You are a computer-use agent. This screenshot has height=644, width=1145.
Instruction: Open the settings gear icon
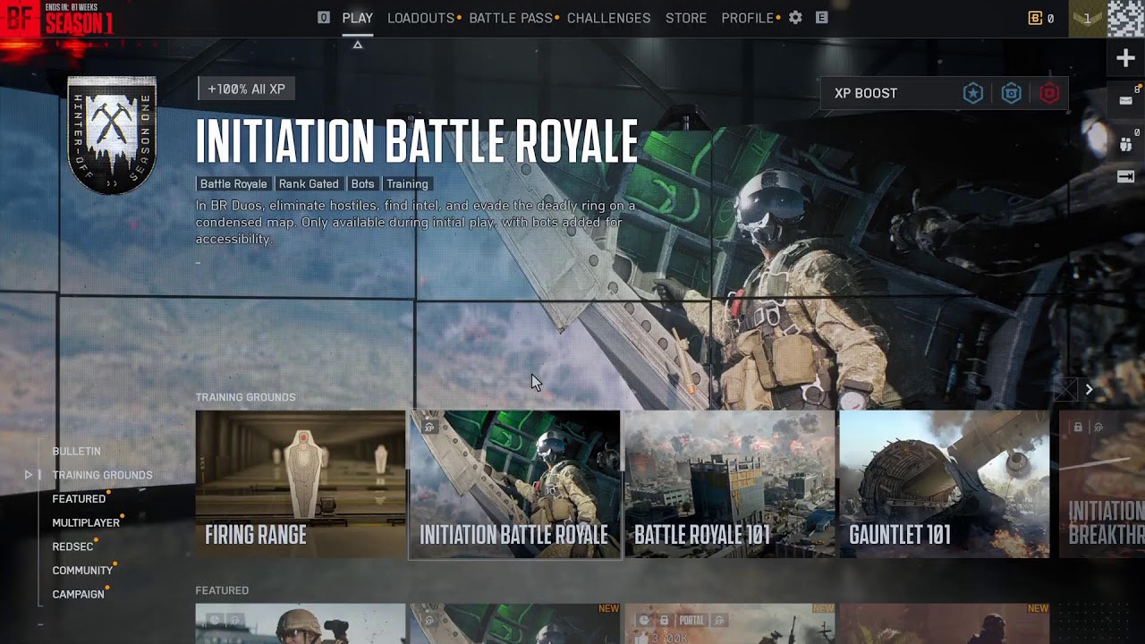[x=795, y=18]
